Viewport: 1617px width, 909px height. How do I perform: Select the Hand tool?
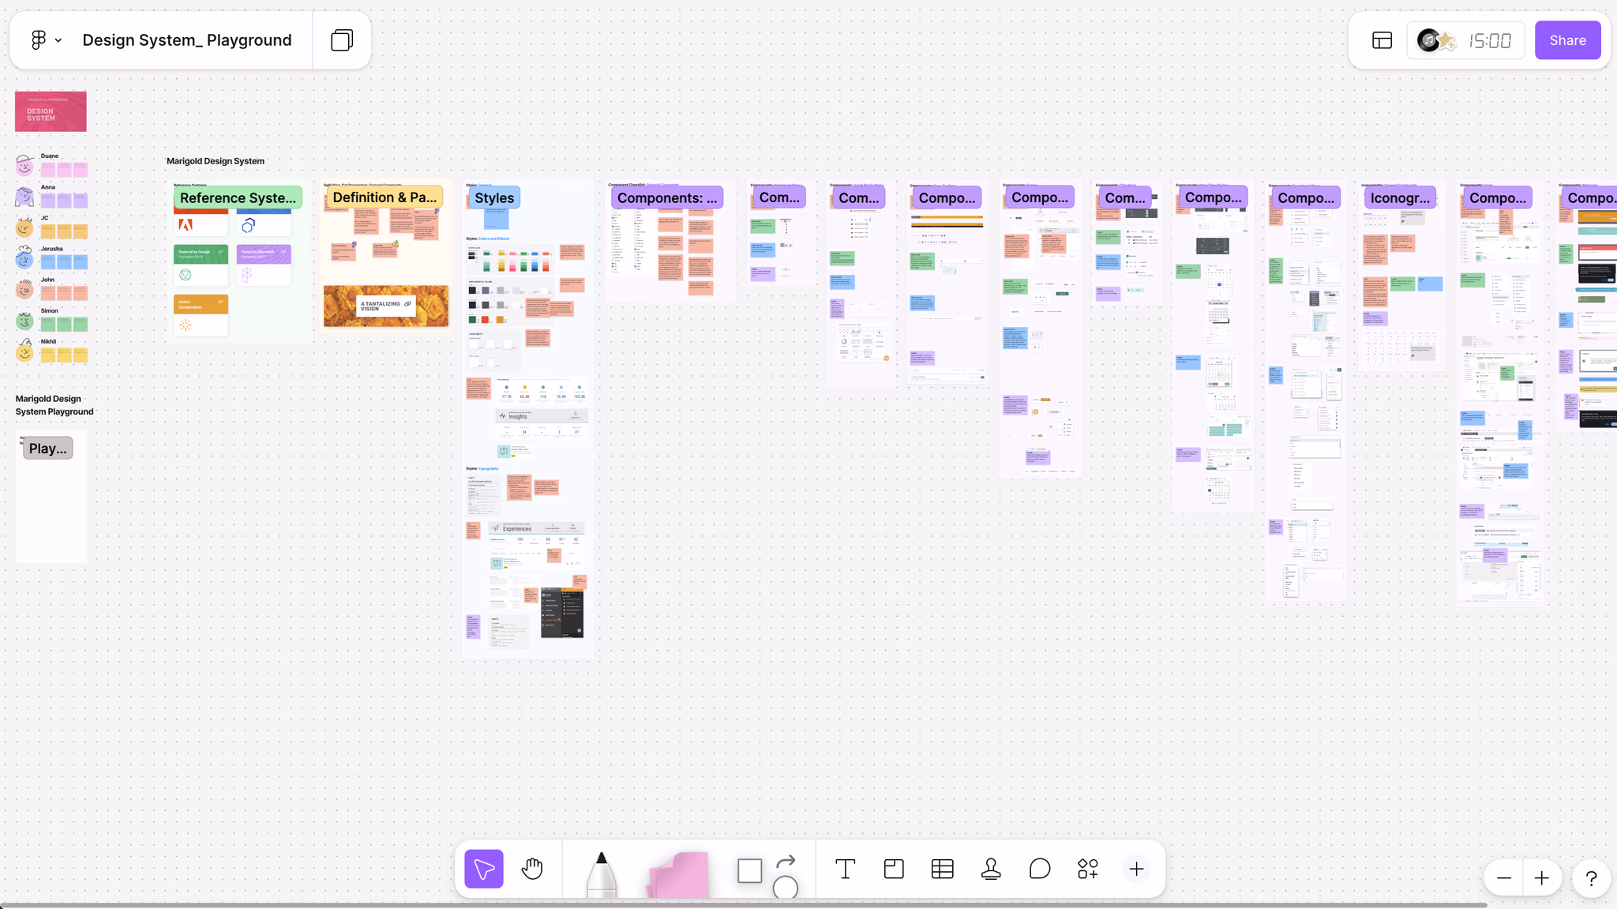[532, 869]
